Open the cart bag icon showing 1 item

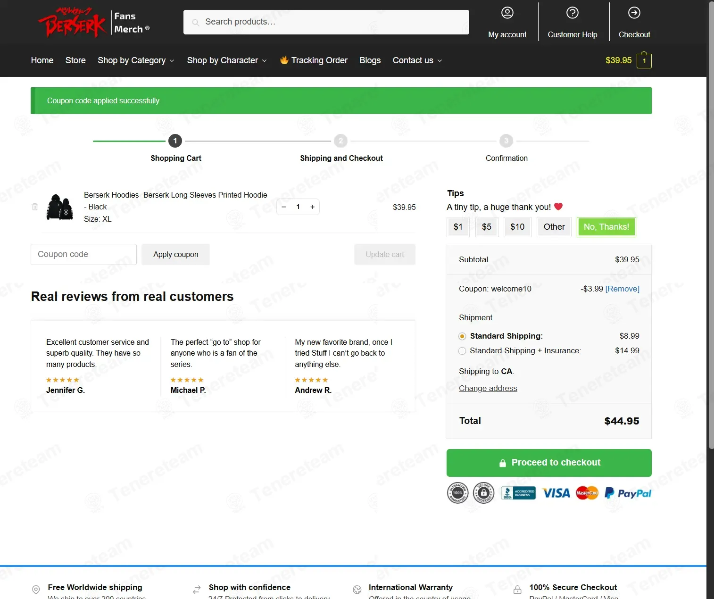point(644,60)
